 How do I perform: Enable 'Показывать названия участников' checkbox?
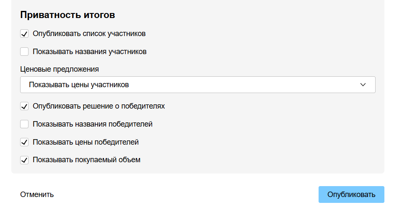coord(24,52)
